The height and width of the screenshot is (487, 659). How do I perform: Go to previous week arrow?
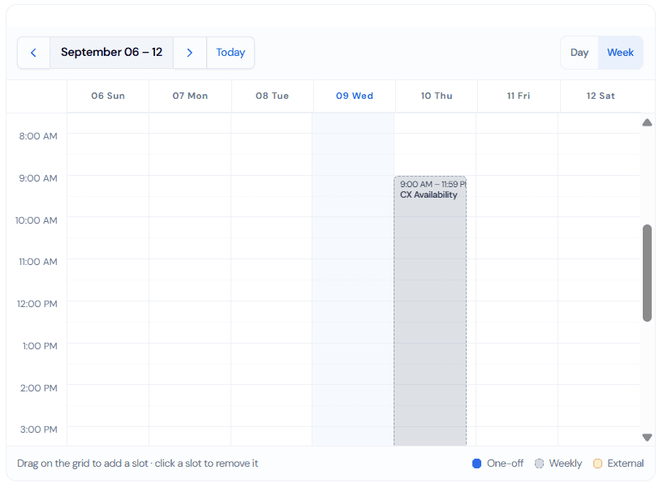pos(33,53)
